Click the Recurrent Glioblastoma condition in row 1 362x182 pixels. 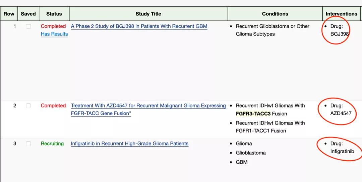(273, 30)
